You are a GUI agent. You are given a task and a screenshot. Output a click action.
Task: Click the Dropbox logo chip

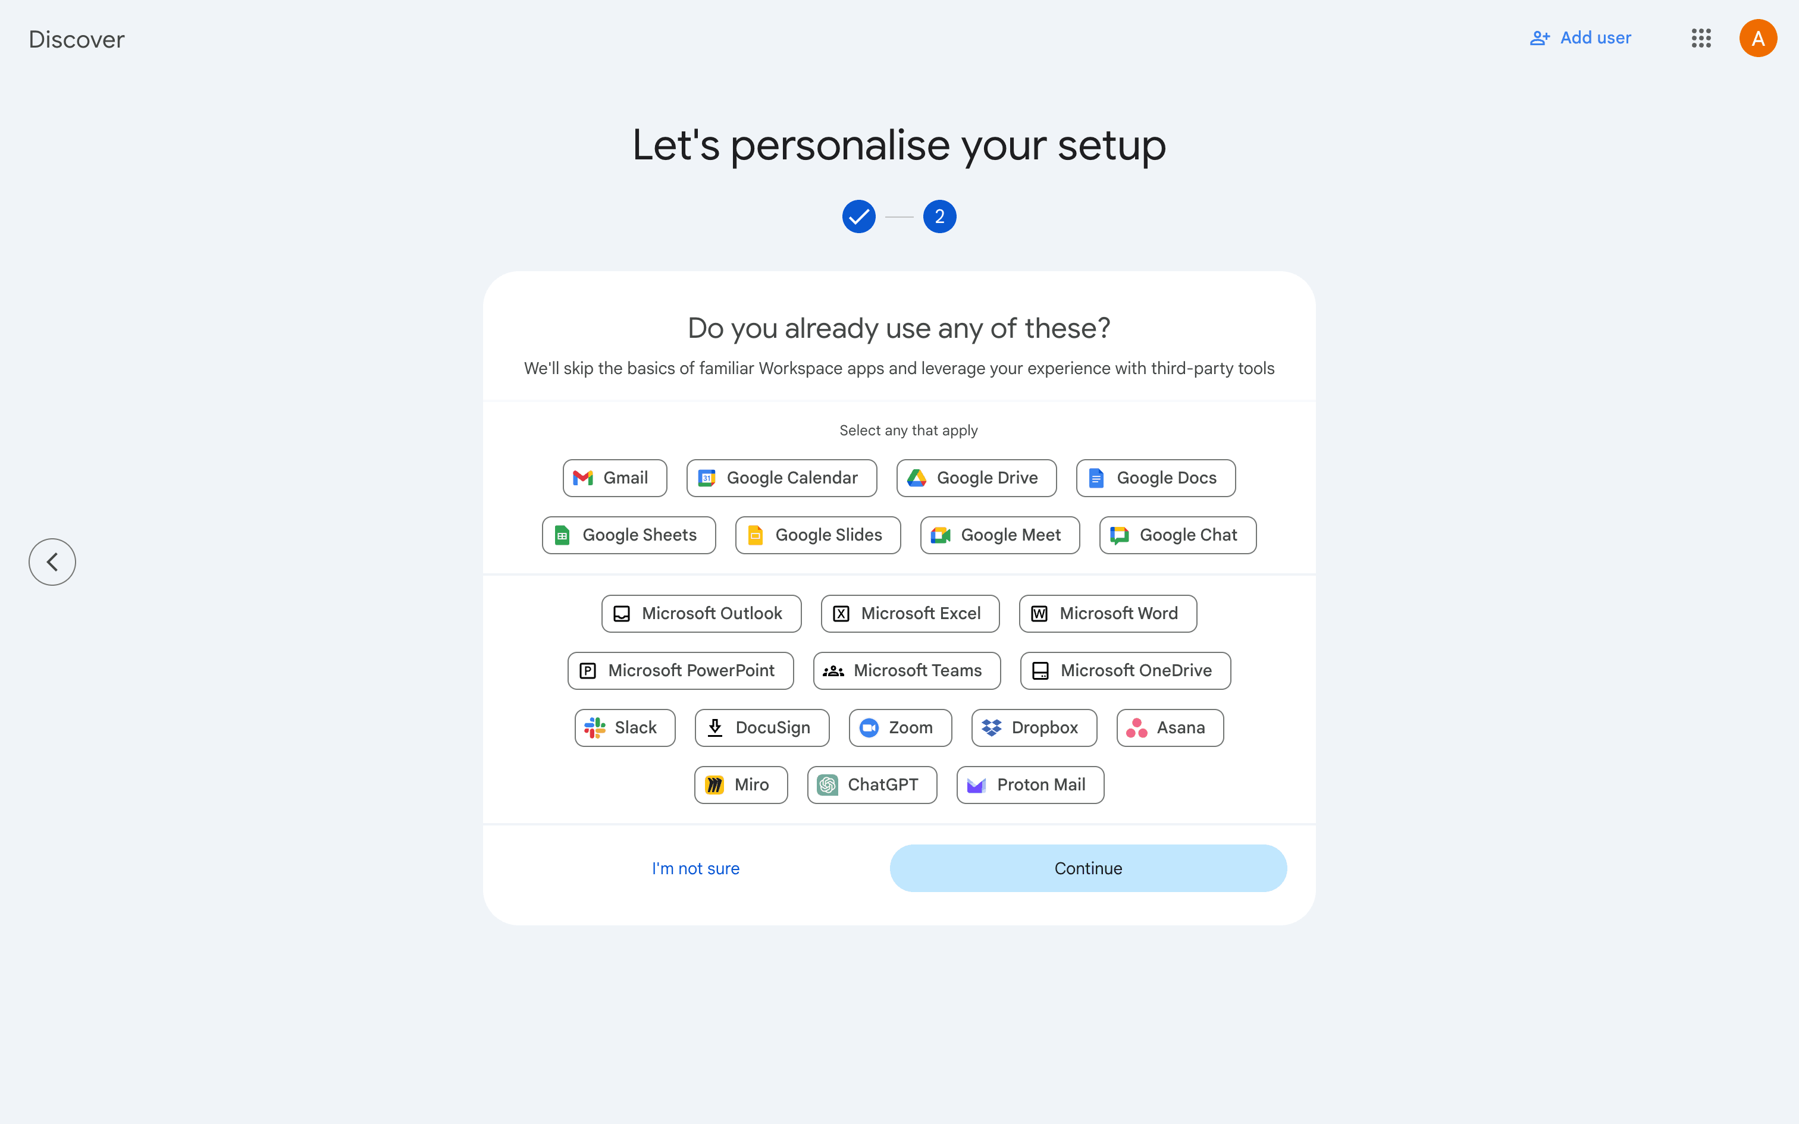click(x=1033, y=728)
